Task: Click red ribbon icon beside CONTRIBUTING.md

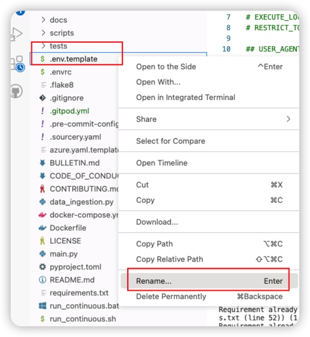Action: 43,189
